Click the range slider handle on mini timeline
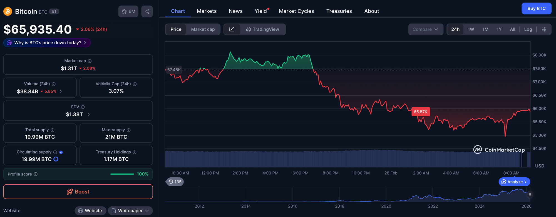 pos(530,194)
